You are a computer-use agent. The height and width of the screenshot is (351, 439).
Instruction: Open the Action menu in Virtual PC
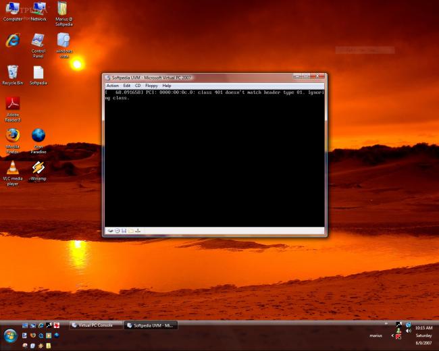point(113,86)
